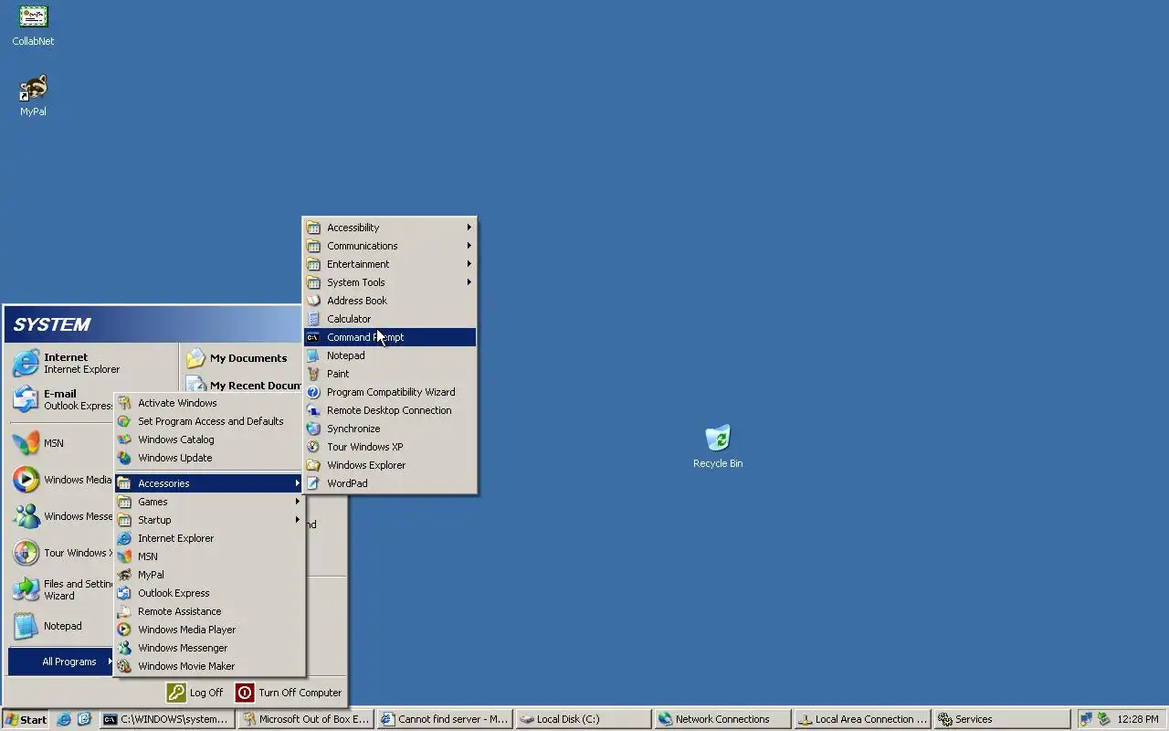Viewport: 1169px width, 731px height.
Task: Click the Program Compatibility Wizard icon
Action: (x=313, y=392)
